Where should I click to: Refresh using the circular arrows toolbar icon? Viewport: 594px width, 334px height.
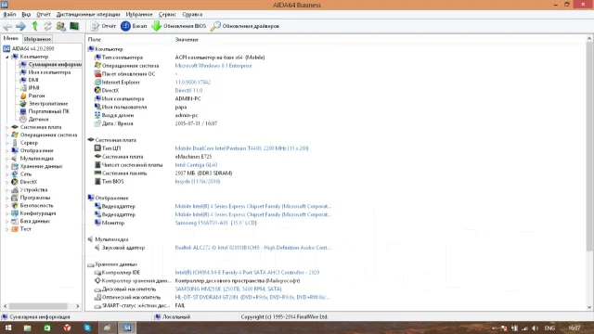47,26
